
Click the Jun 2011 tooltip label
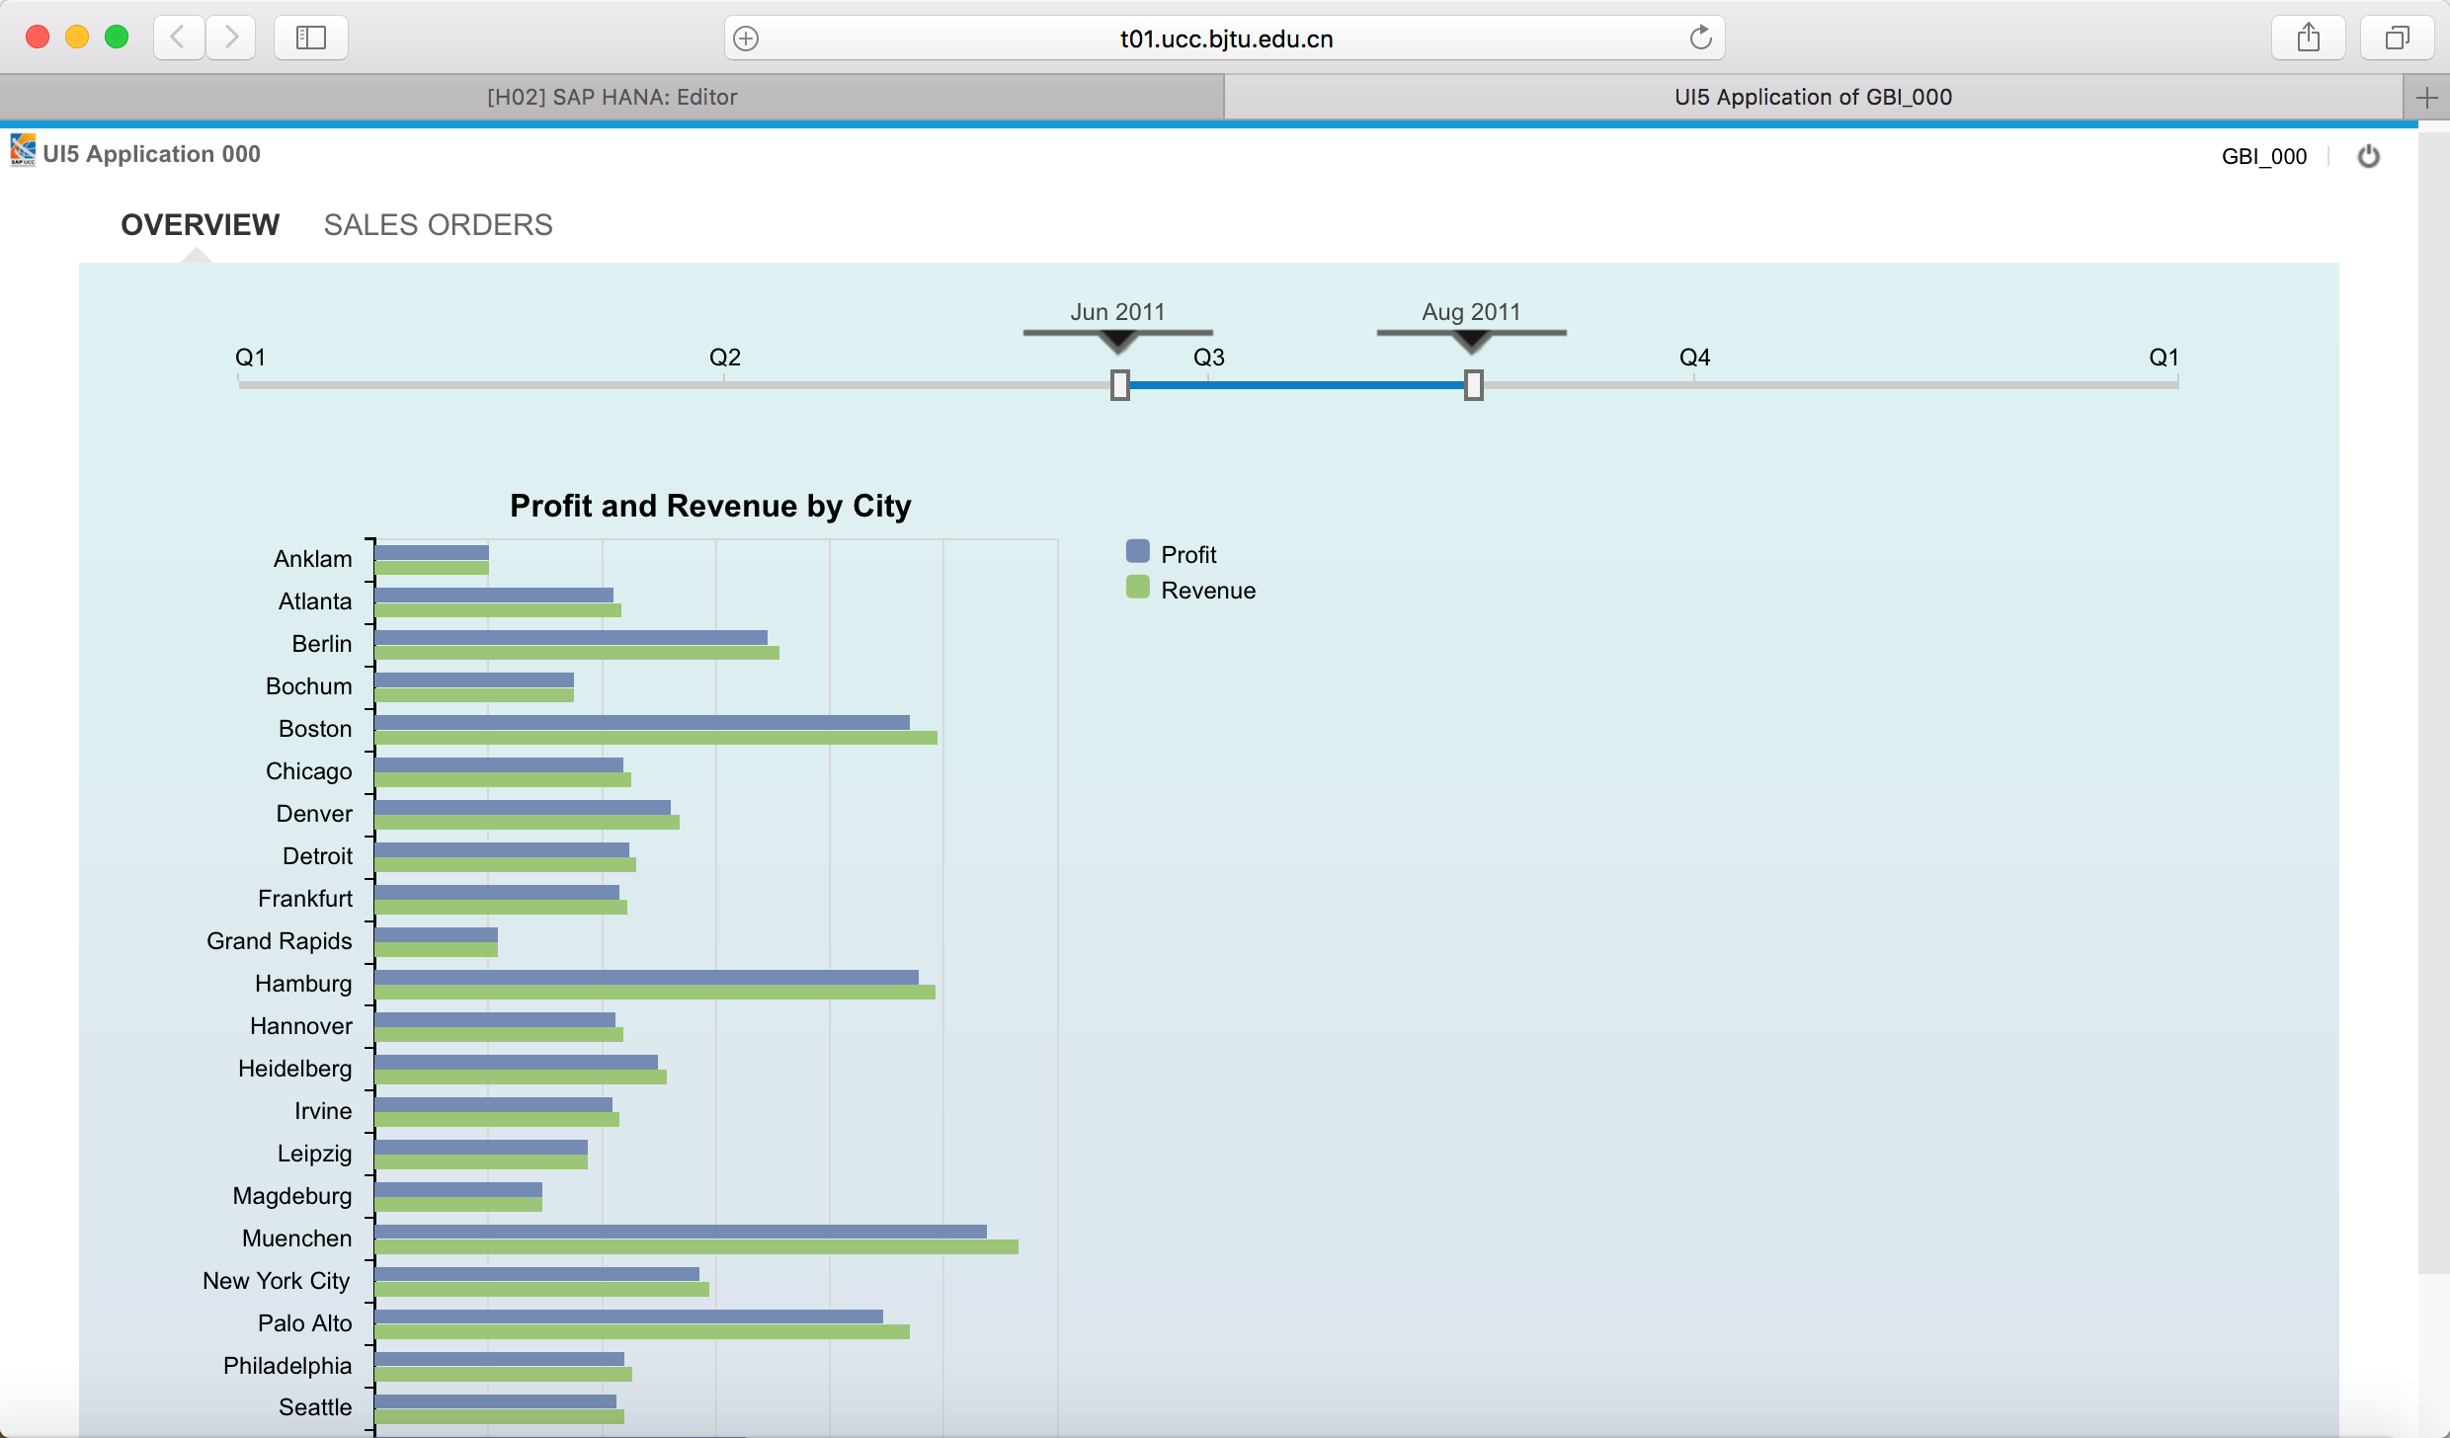click(x=1117, y=312)
